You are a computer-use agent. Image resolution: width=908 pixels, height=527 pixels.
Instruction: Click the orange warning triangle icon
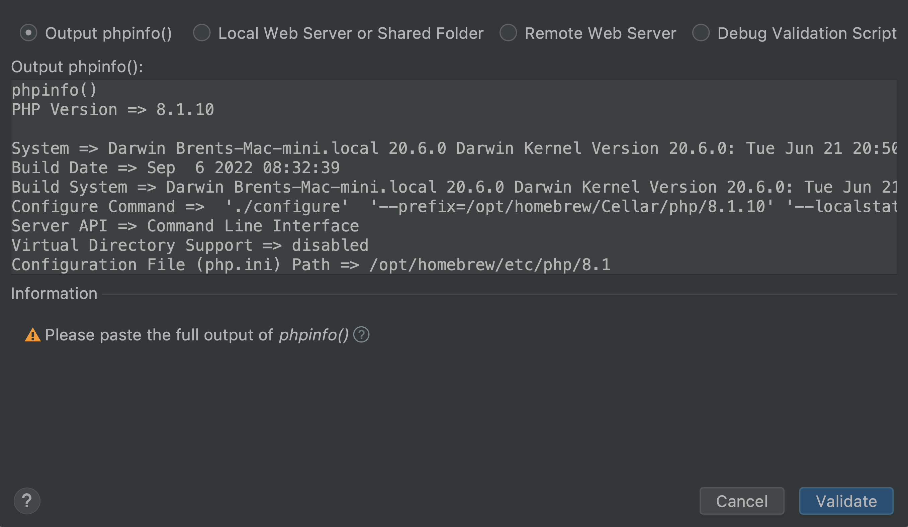(32, 335)
